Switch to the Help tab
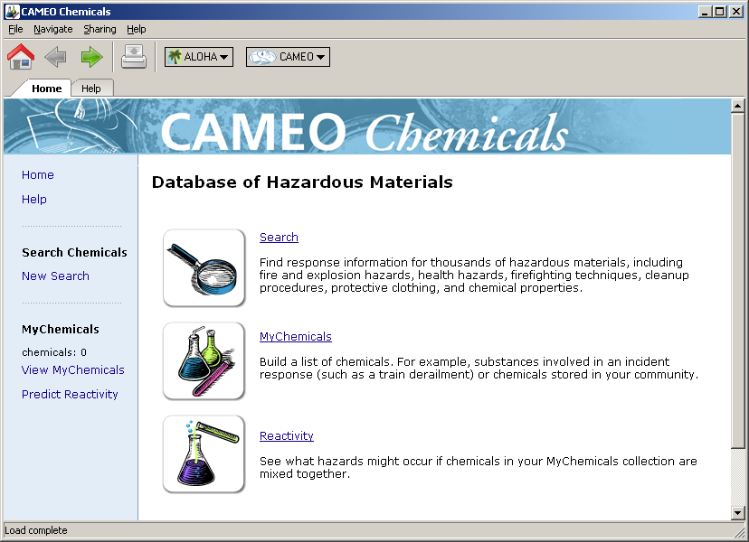 tap(91, 89)
